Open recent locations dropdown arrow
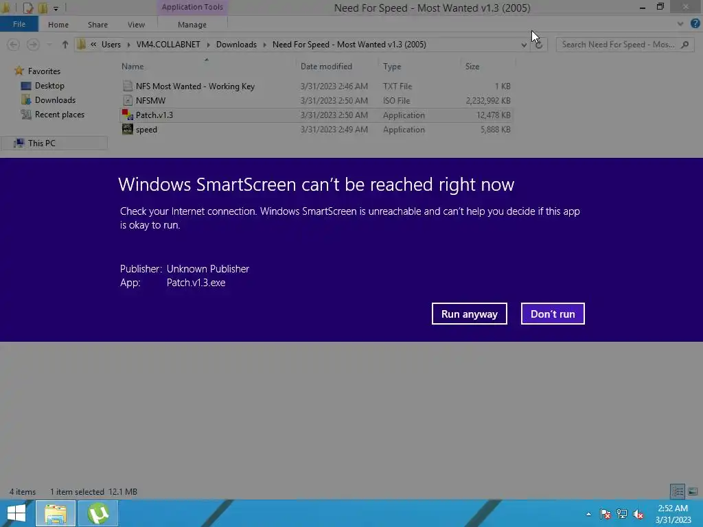Screen dimensions: 703x527 [49, 45]
